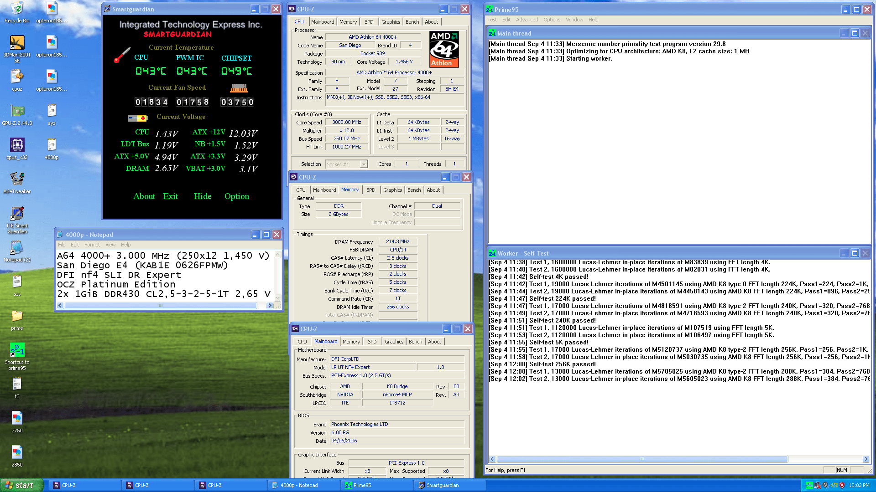Screen dimensions: 876x492
Task: Click the Core Voltage value 1.456 V
Action: (404, 62)
